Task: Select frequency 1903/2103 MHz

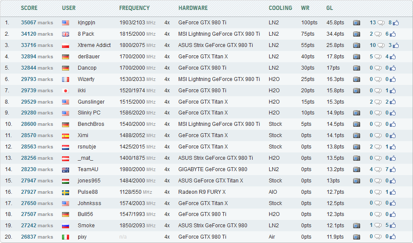Action: coord(138,23)
